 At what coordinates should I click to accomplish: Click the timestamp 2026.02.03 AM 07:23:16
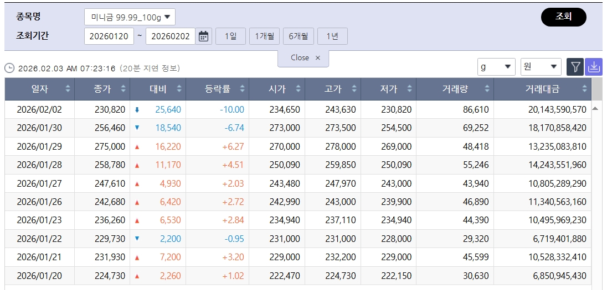point(67,68)
